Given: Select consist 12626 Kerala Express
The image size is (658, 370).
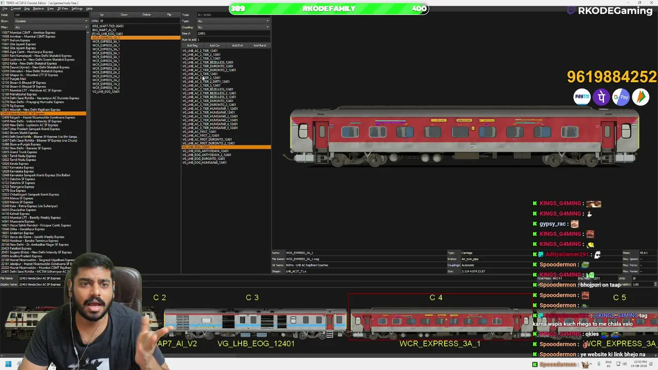Looking at the screenshot, I should coord(15,163).
